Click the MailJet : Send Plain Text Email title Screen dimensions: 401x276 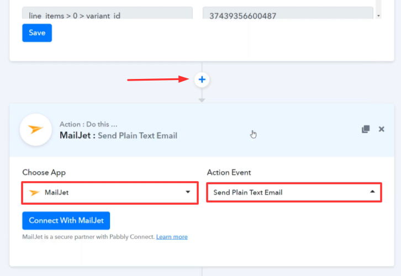[118, 135]
